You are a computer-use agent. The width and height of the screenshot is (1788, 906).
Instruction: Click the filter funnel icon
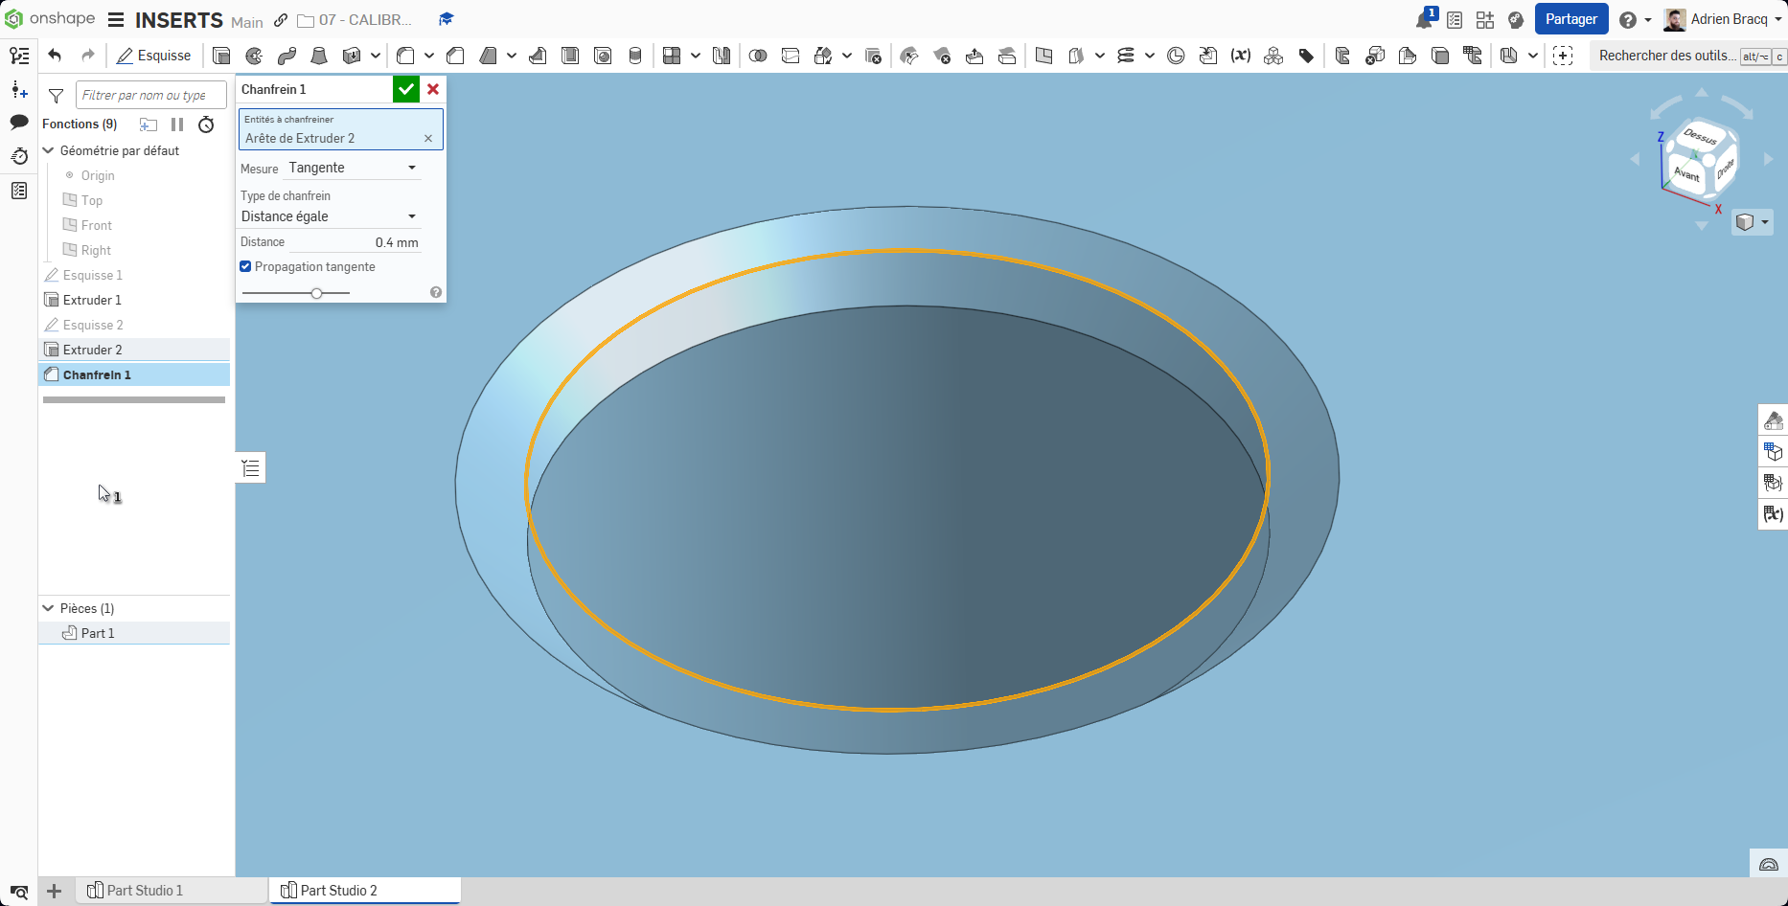56,95
